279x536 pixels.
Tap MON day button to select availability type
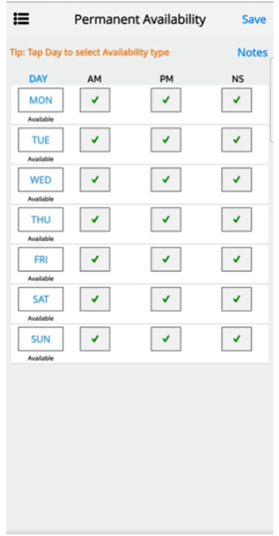pos(41,100)
